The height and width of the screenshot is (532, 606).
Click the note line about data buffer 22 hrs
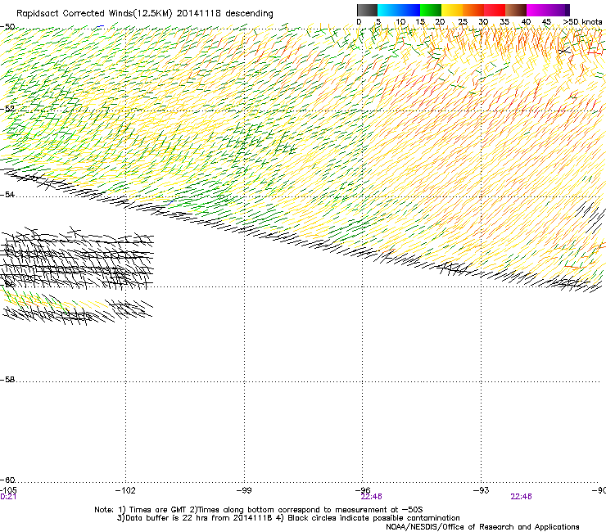click(288, 518)
